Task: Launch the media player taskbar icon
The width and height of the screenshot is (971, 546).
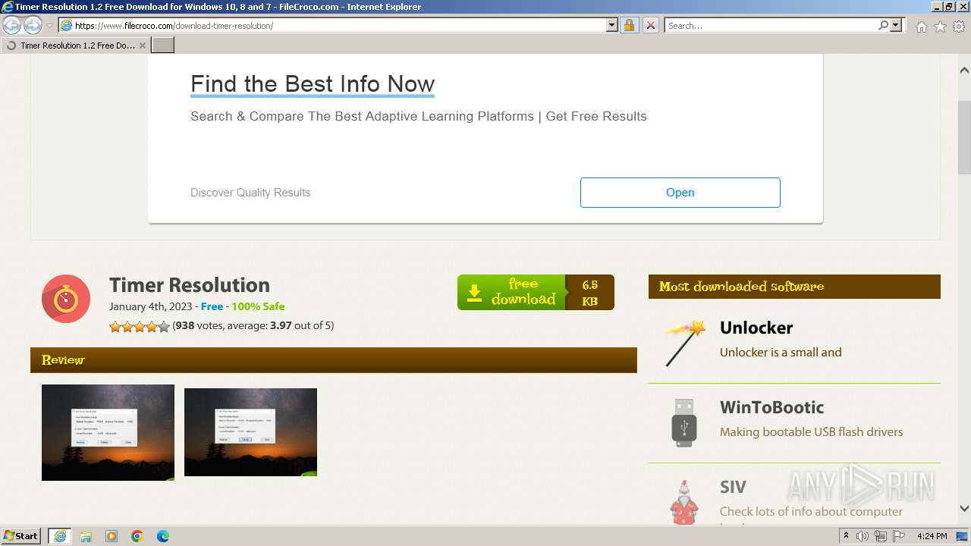Action: click(x=112, y=536)
